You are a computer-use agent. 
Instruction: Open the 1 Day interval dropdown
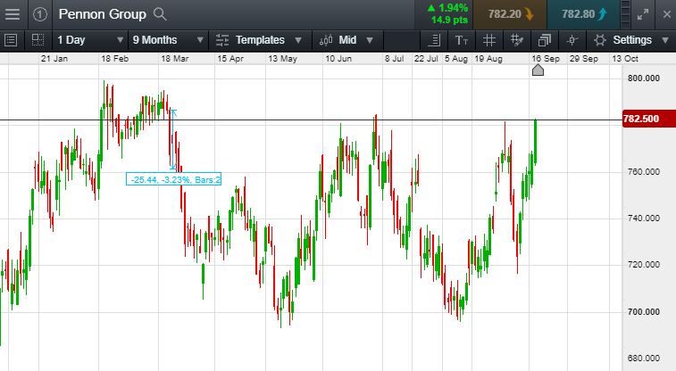tap(90, 40)
